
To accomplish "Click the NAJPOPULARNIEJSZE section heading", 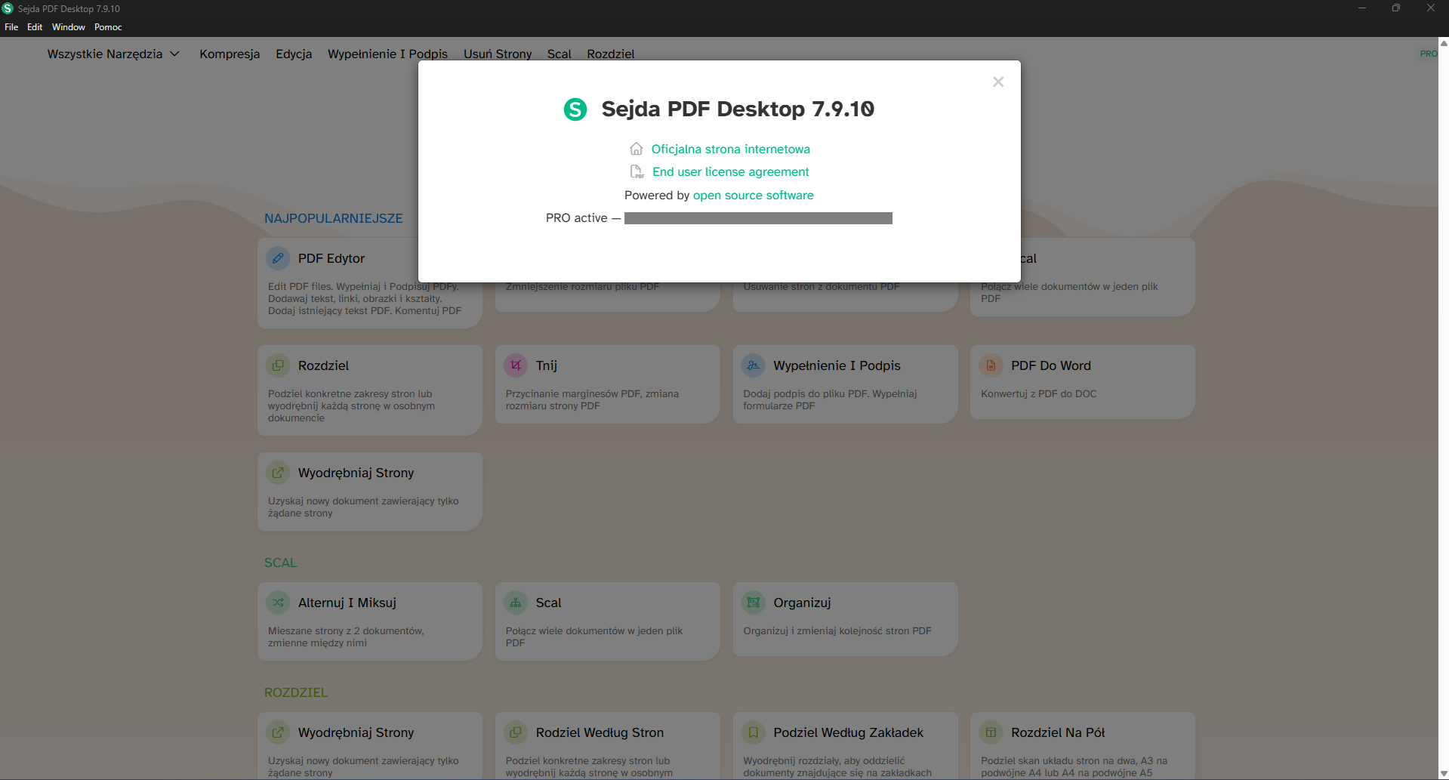I will click(334, 218).
